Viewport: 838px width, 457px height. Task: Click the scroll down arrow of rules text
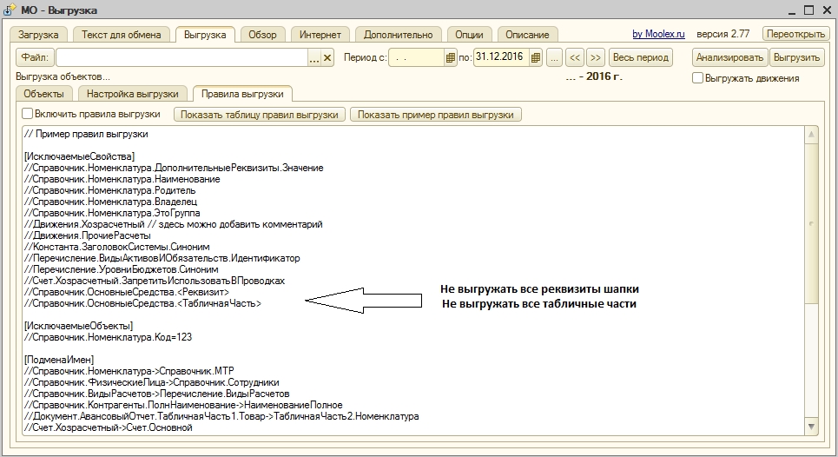click(x=811, y=427)
